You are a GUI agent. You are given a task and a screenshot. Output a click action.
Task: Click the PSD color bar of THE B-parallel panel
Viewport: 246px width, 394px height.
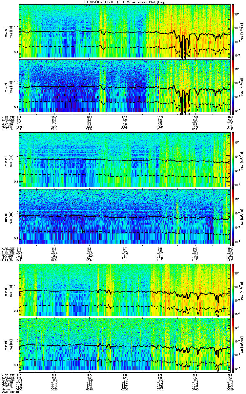(x=234, y=345)
